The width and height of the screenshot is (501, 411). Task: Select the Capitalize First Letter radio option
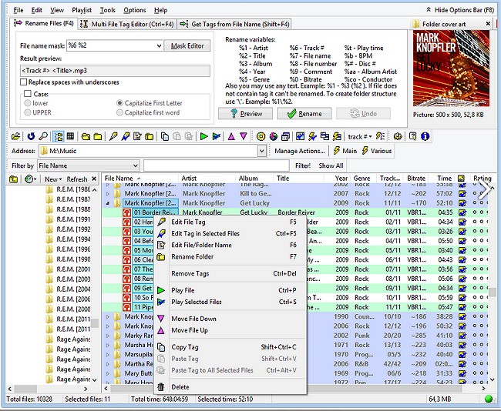point(119,103)
